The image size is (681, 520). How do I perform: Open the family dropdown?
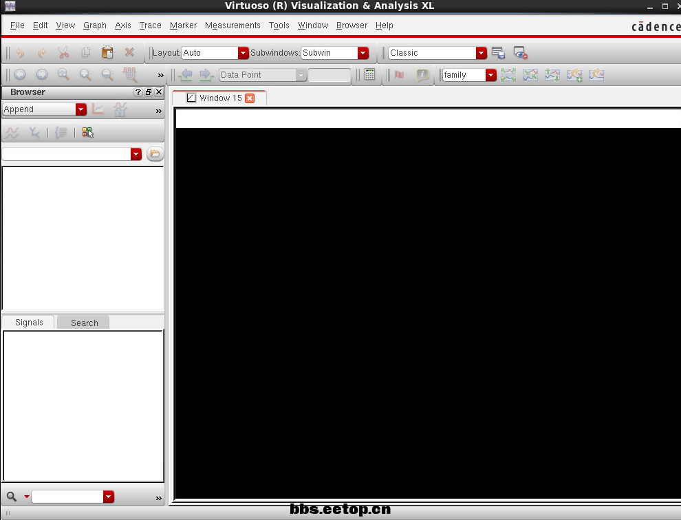point(490,75)
